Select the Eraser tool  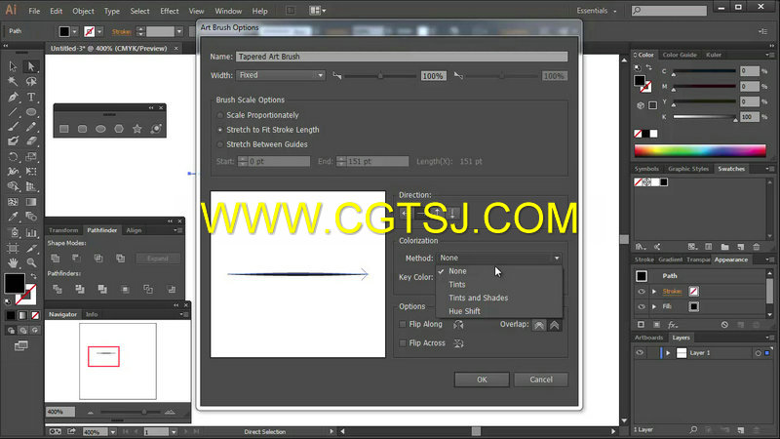31,141
